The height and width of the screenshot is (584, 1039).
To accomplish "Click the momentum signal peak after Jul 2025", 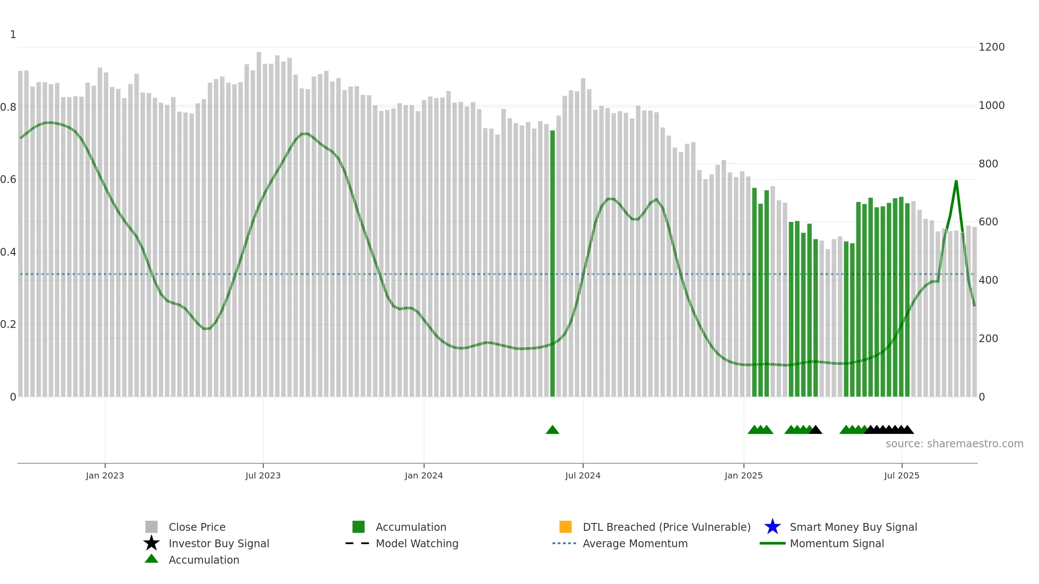I will (956, 182).
